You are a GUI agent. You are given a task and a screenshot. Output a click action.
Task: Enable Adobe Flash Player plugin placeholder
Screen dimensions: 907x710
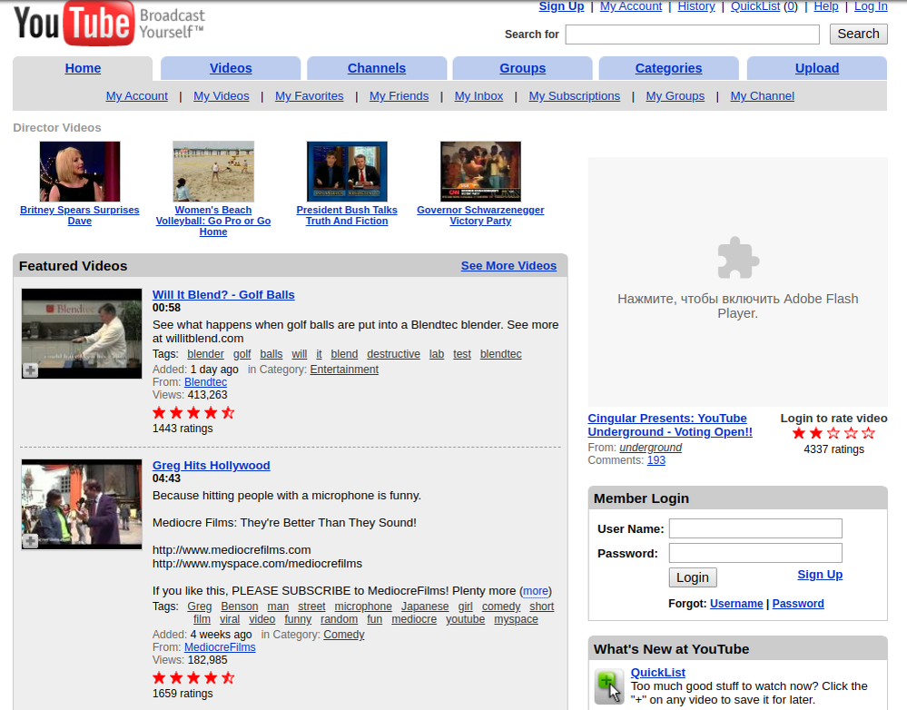pos(737,281)
